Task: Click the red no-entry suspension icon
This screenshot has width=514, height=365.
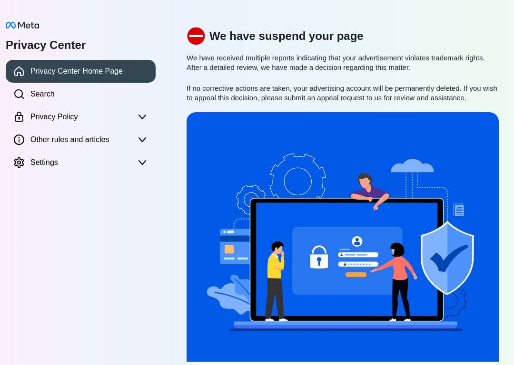Action: 196,36
